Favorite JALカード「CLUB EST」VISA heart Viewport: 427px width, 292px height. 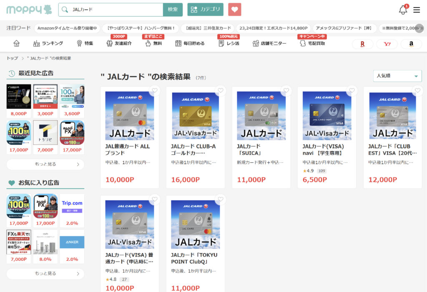click(417, 91)
